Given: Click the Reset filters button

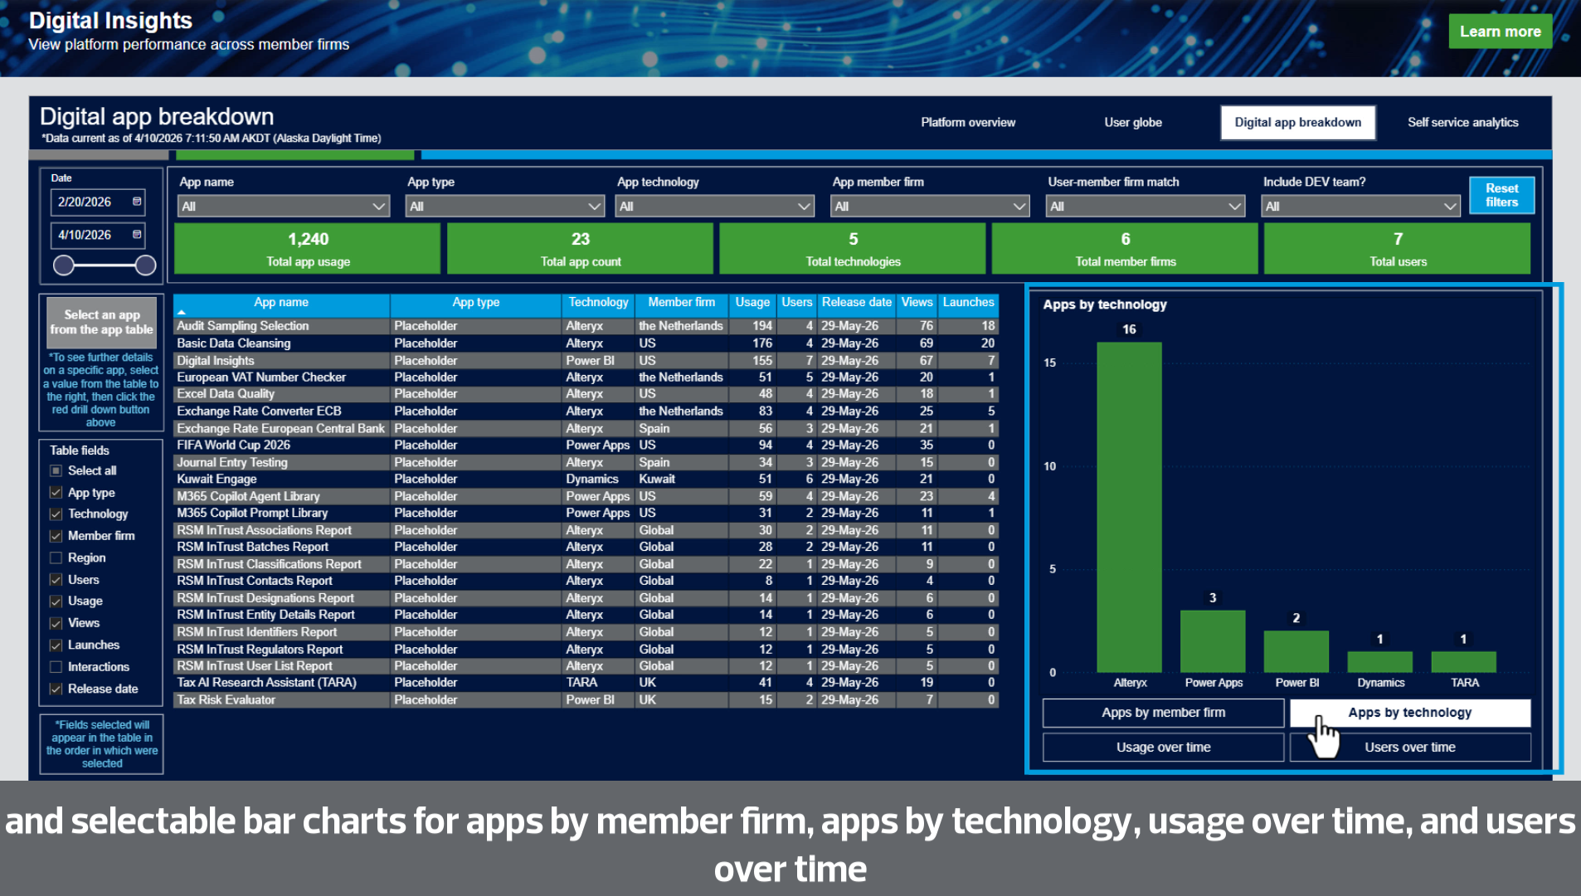Looking at the screenshot, I should pos(1501,195).
